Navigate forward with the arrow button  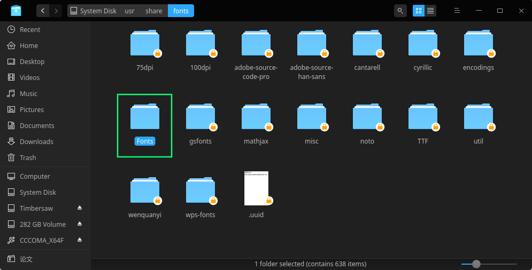tap(56, 11)
